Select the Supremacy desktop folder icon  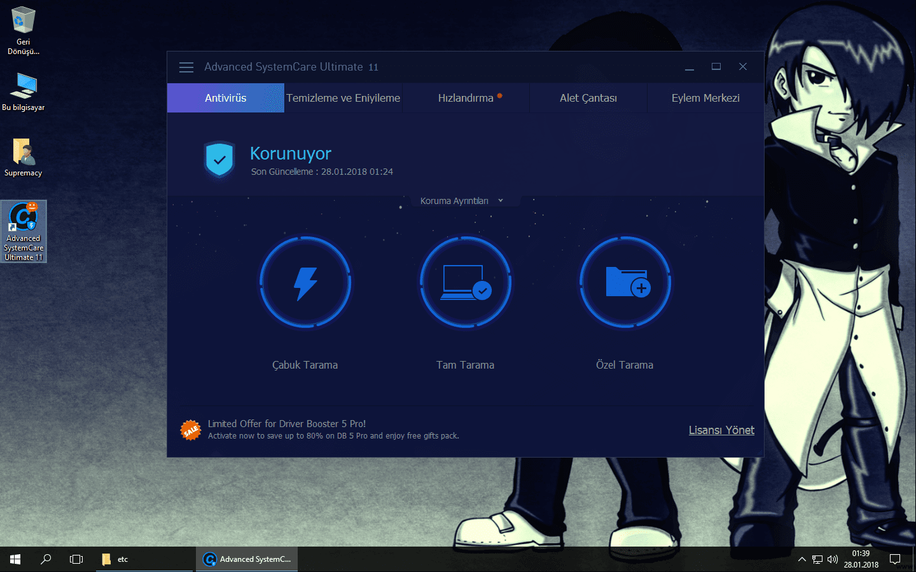[x=24, y=158]
